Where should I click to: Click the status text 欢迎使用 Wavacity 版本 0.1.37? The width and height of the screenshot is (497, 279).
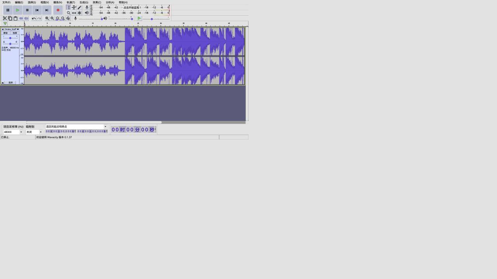click(x=54, y=137)
